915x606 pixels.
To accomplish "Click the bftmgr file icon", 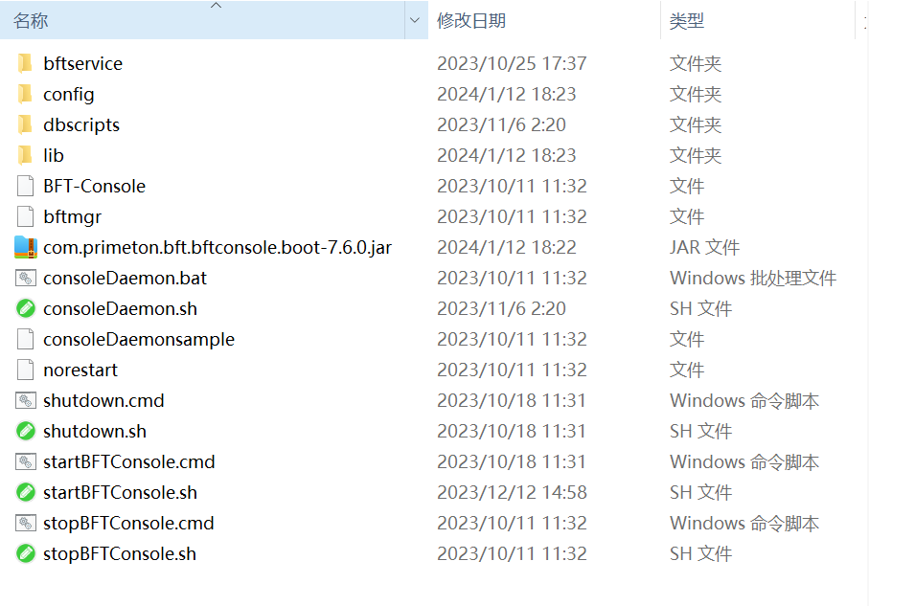I will click(x=25, y=216).
